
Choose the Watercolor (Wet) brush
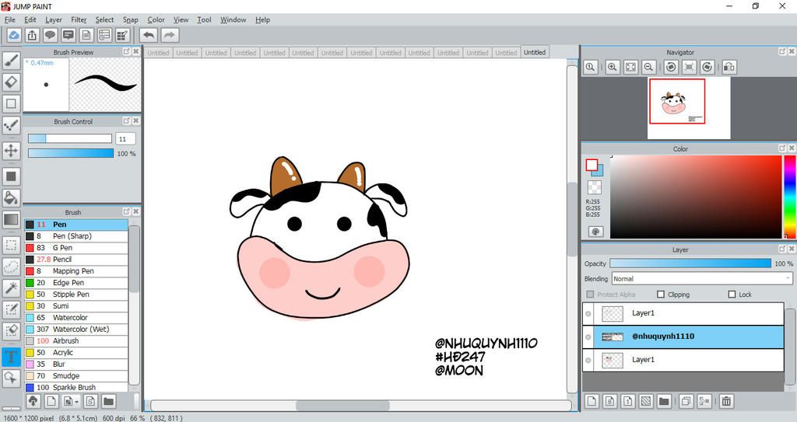[76, 329]
